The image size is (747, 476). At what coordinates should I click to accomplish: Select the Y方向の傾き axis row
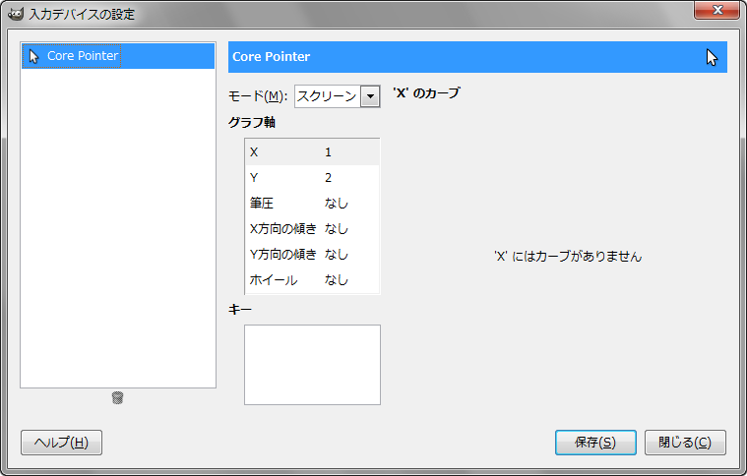[x=313, y=255]
